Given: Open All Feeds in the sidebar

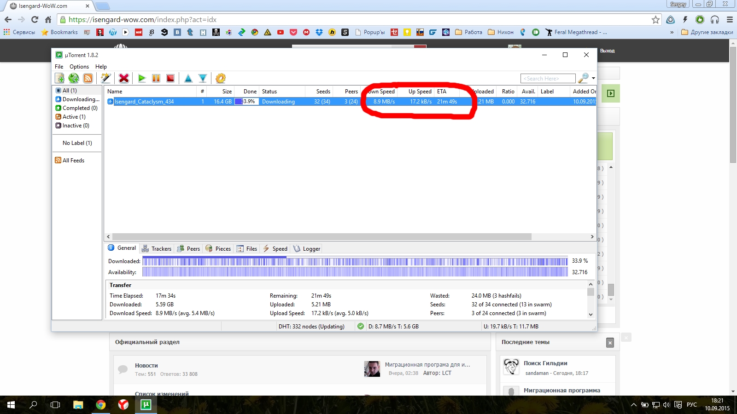Looking at the screenshot, I should click(x=70, y=161).
